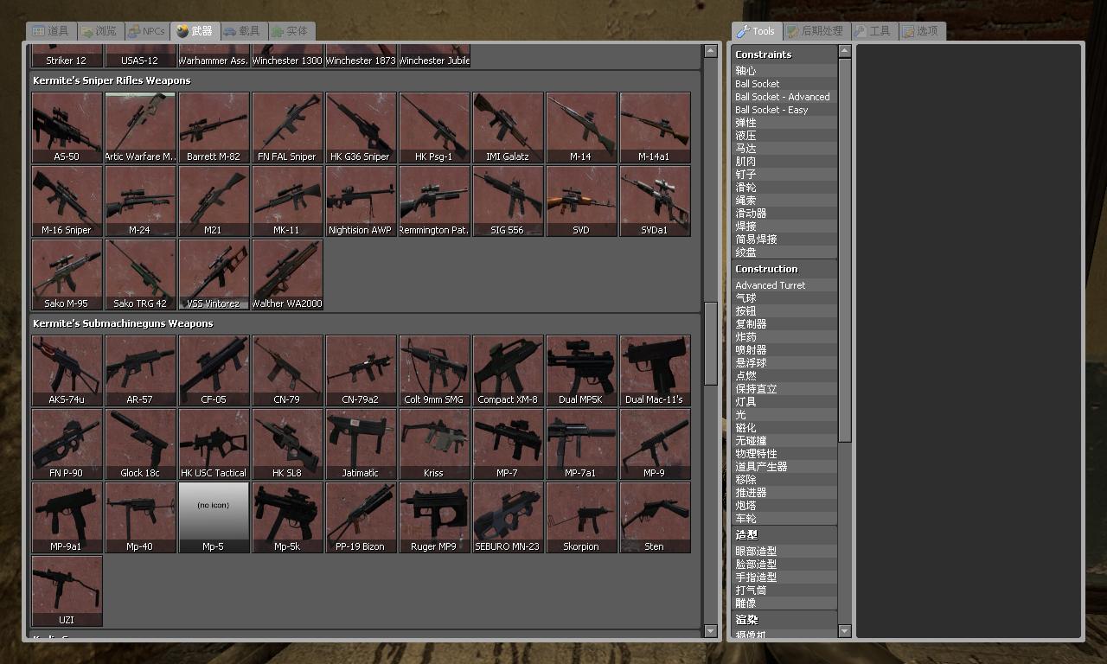This screenshot has width=1107, height=664.
Task: Click tool list scrollbar down arrow
Action: point(845,631)
